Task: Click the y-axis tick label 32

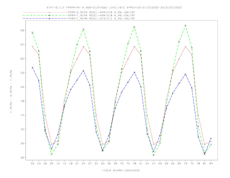Action: pos(22,158)
